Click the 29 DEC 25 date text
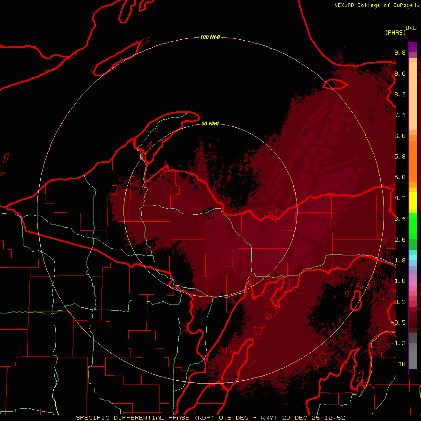This screenshot has width=421, height=421. 302,418
